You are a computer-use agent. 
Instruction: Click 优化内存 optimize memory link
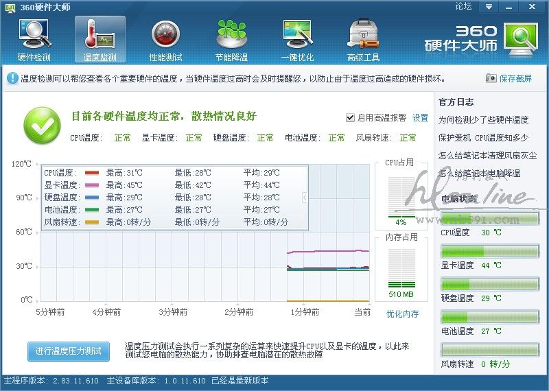tap(402, 313)
